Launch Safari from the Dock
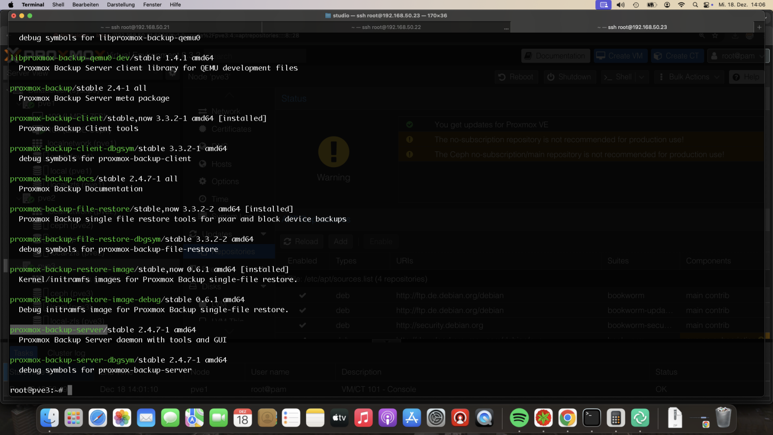This screenshot has width=773, height=435. [x=98, y=418]
